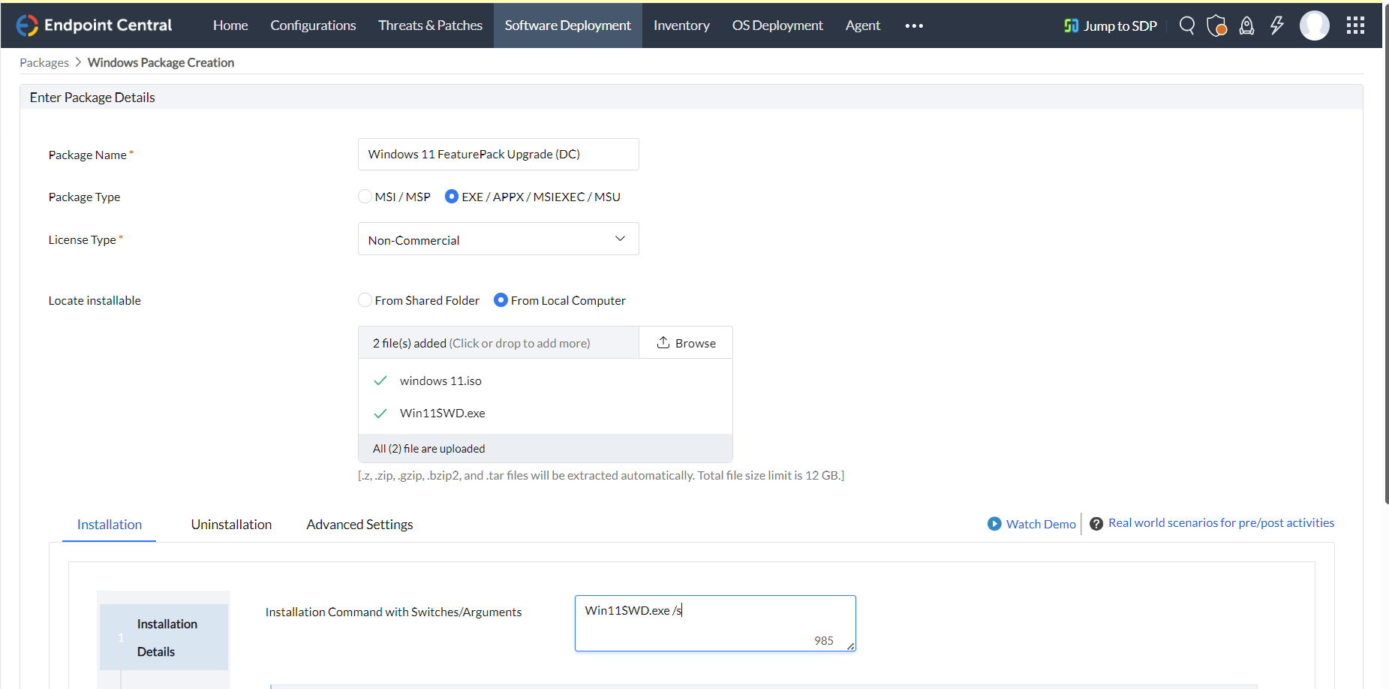
Task: Click the rocket quick launch icon
Action: click(x=1246, y=26)
